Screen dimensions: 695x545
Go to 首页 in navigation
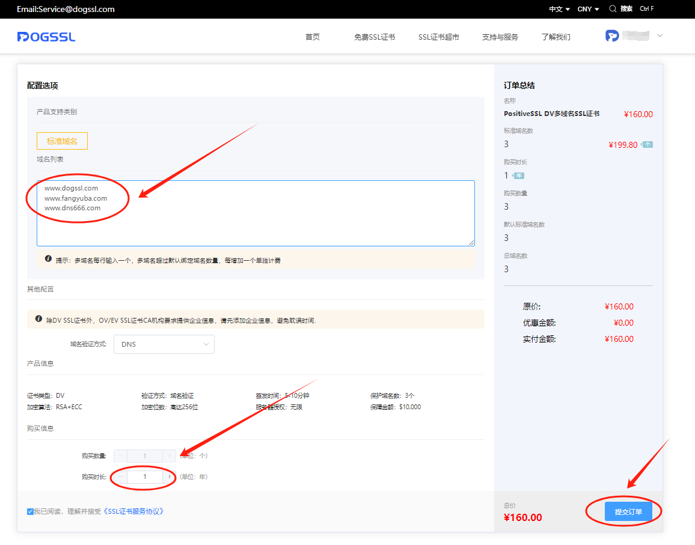pyautogui.click(x=313, y=37)
